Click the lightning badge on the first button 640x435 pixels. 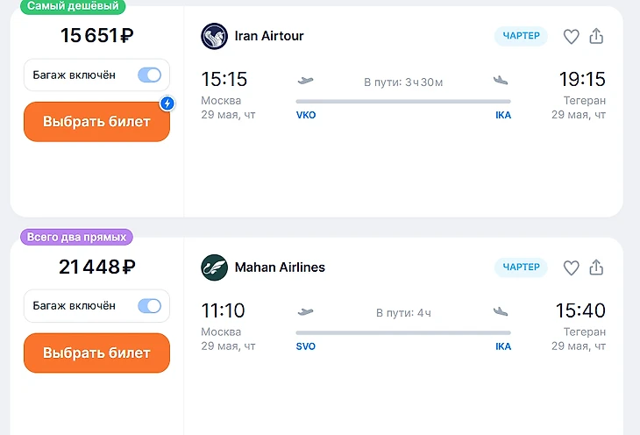tap(167, 103)
